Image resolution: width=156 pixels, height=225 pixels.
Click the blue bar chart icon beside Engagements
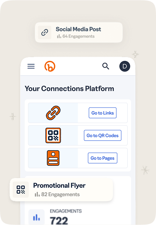pyautogui.click(x=36, y=217)
